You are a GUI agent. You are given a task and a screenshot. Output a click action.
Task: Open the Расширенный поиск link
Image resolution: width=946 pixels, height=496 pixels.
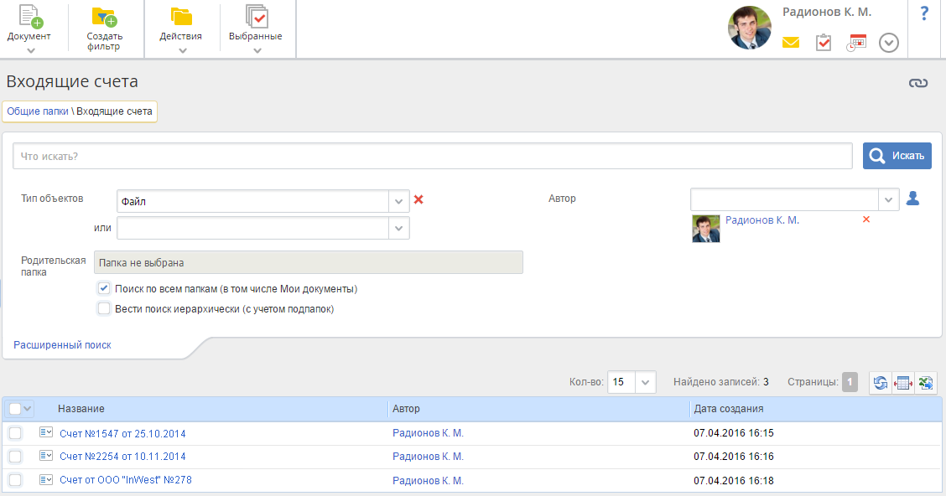pos(62,345)
